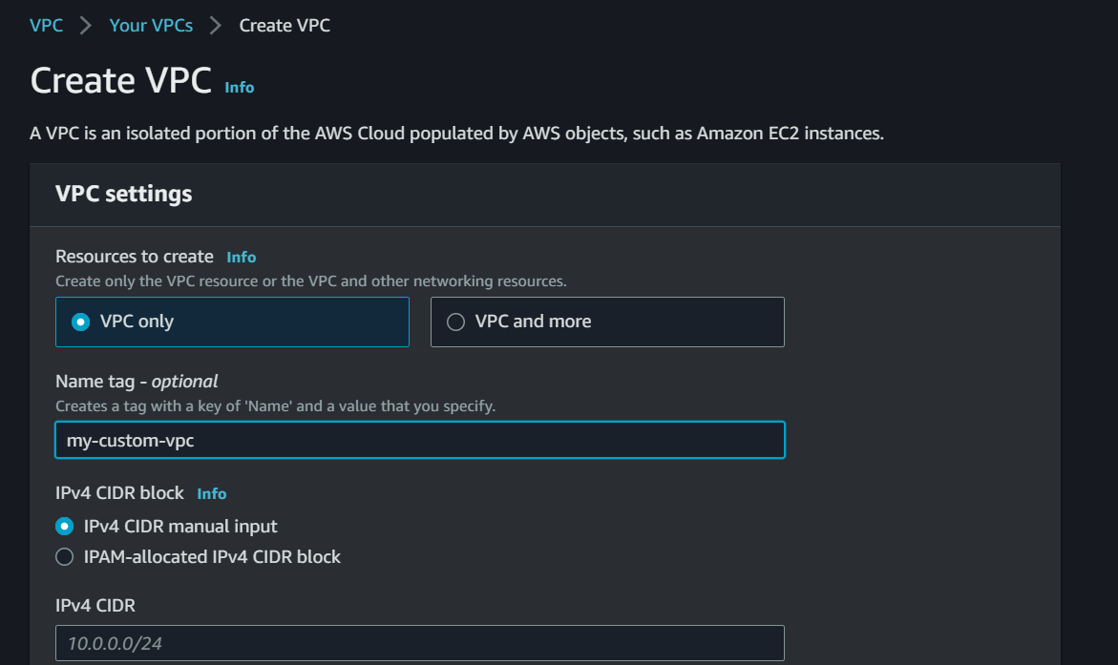Screen dimensions: 1118x665
Task: Open Info link next to Create VPC heading
Action: (240, 88)
